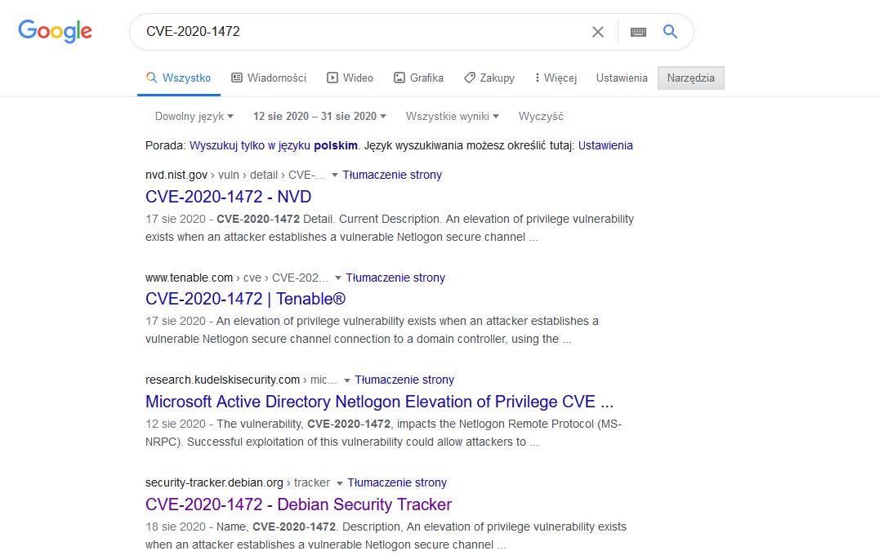Click the Google logo

[x=55, y=32]
